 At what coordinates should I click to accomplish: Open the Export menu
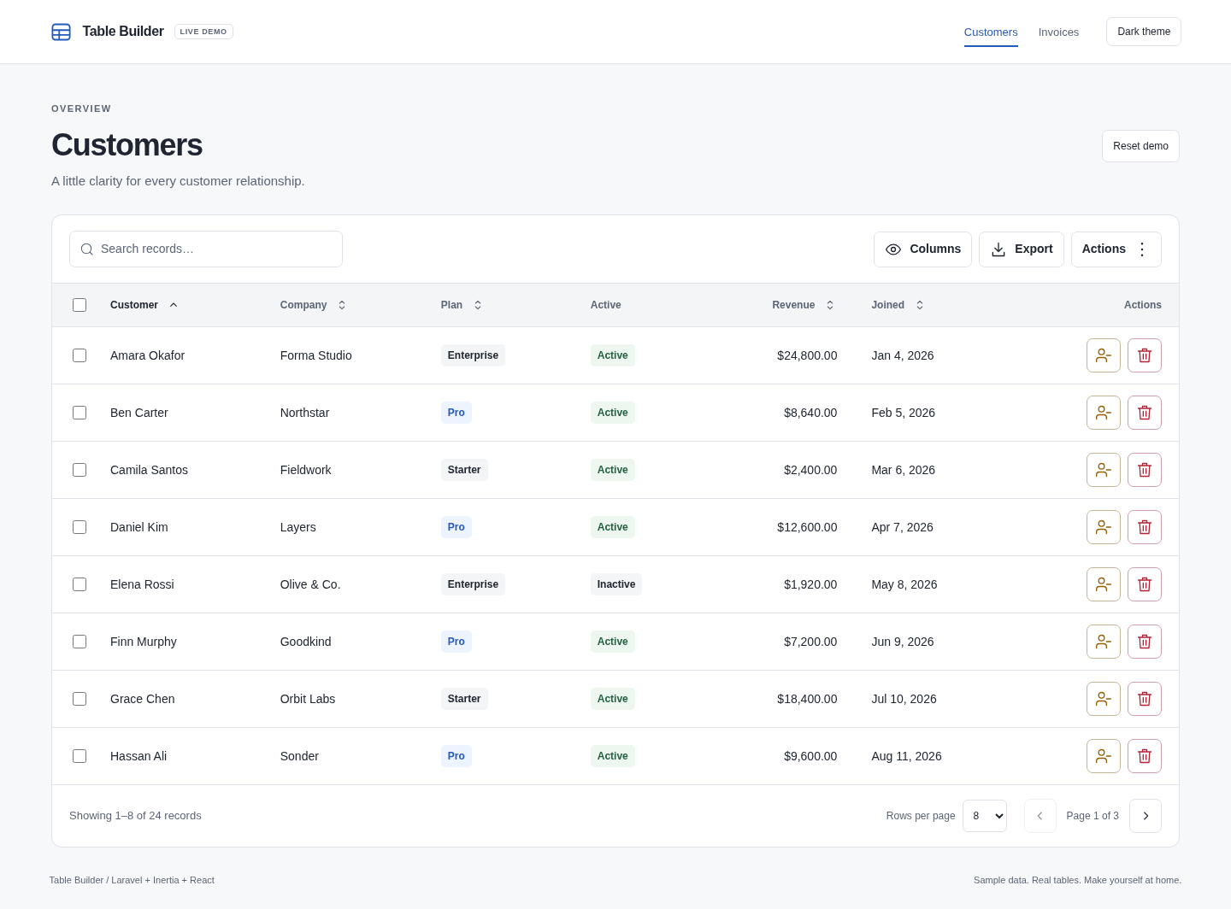coord(1022,249)
